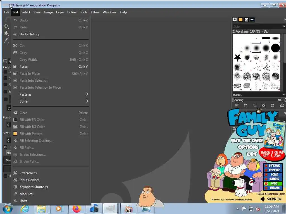The width and height of the screenshot is (286, 214).
Task: Toggle the checkbox beside the cut-off 'Ex' label
Action: (x=6, y=91)
